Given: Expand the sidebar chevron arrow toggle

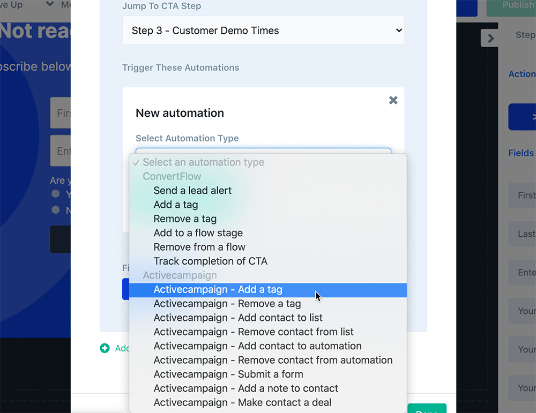Looking at the screenshot, I should coord(490,38).
